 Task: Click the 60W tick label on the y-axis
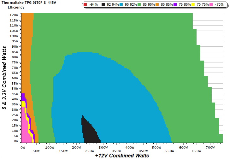15,78
